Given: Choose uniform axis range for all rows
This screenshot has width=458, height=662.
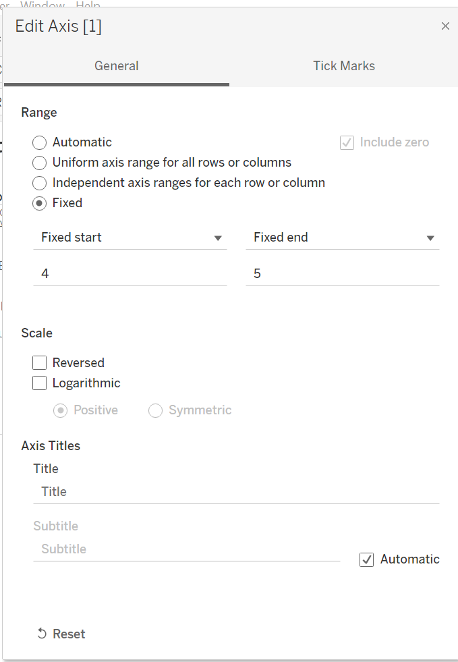Looking at the screenshot, I should click(39, 163).
